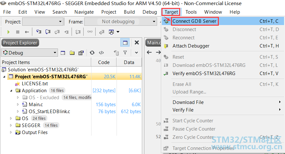
Task: Open the Window menu
Action: (x=213, y=12)
